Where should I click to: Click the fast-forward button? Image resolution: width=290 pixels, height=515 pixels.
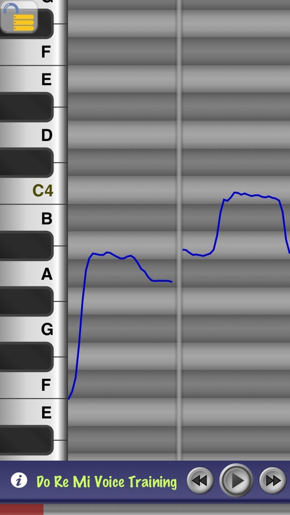coord(273,481)
